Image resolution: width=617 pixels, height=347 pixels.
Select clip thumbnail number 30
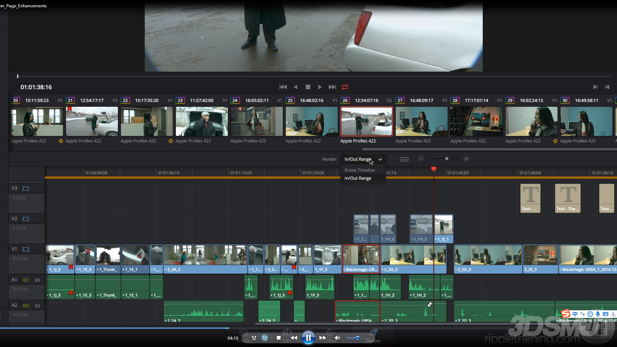pos(586,121)
